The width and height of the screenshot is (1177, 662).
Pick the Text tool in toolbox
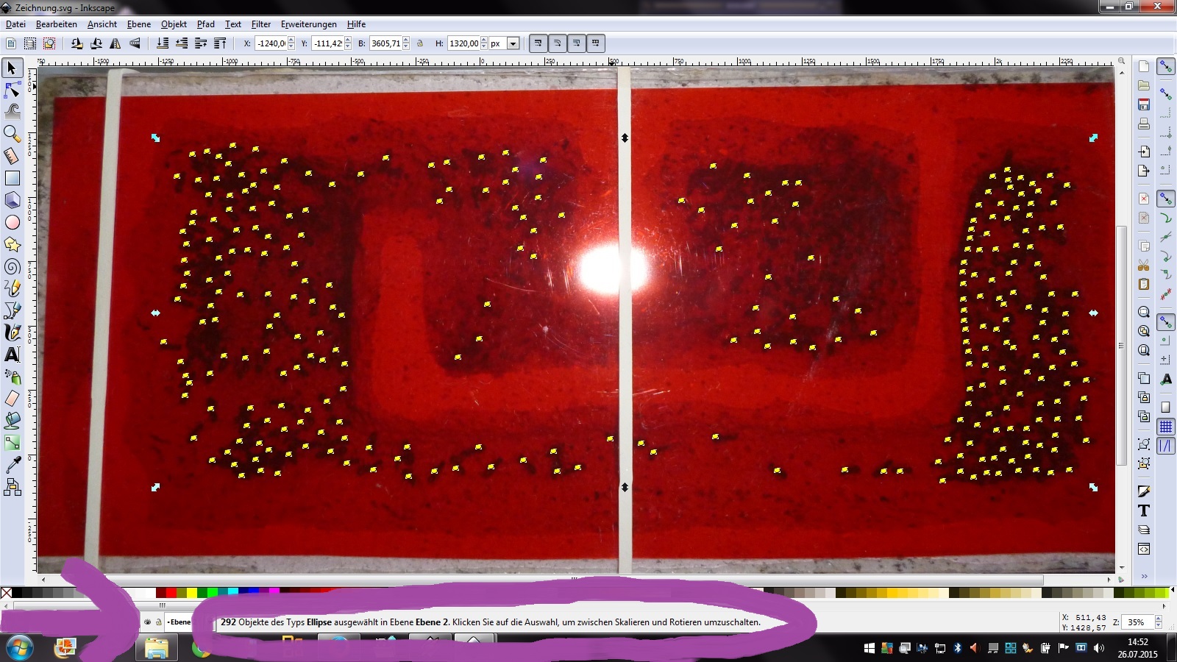click(12, 355)
